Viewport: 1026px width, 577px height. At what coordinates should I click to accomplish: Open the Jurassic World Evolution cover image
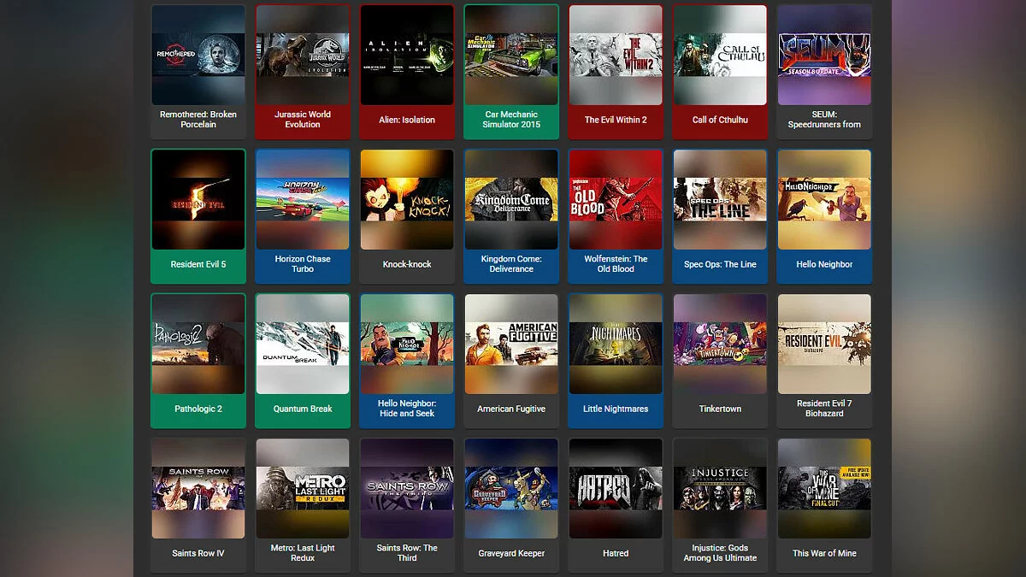303,55
